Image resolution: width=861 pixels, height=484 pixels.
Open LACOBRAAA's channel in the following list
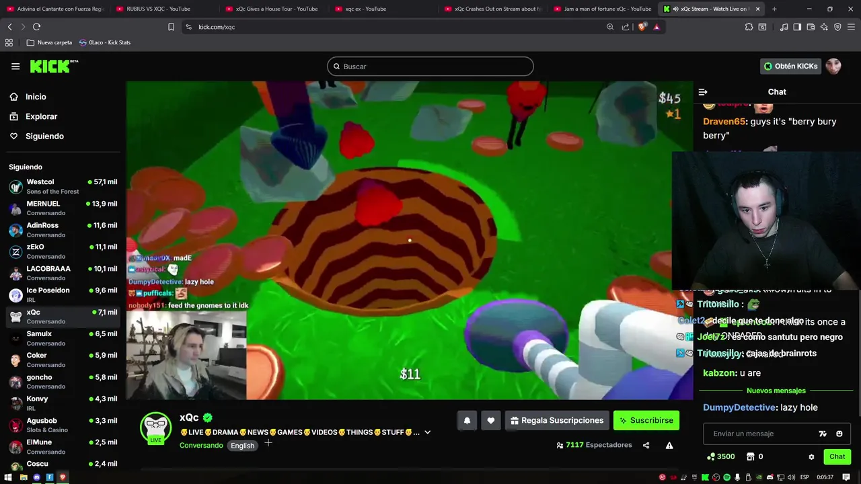63,273
